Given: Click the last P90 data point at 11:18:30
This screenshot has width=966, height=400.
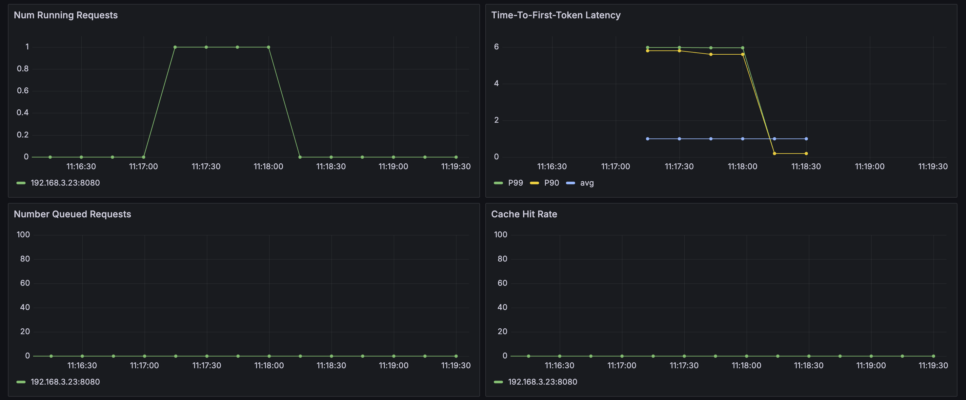Looking at the screenshot, I should point(806,154).
